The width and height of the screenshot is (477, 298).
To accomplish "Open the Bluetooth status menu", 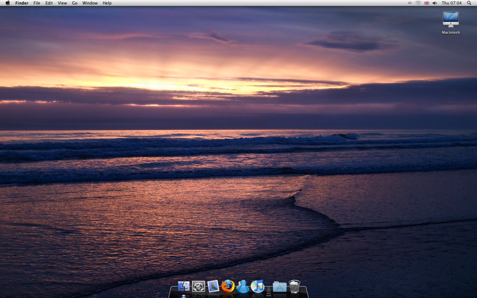I will (x=410, y=3).
